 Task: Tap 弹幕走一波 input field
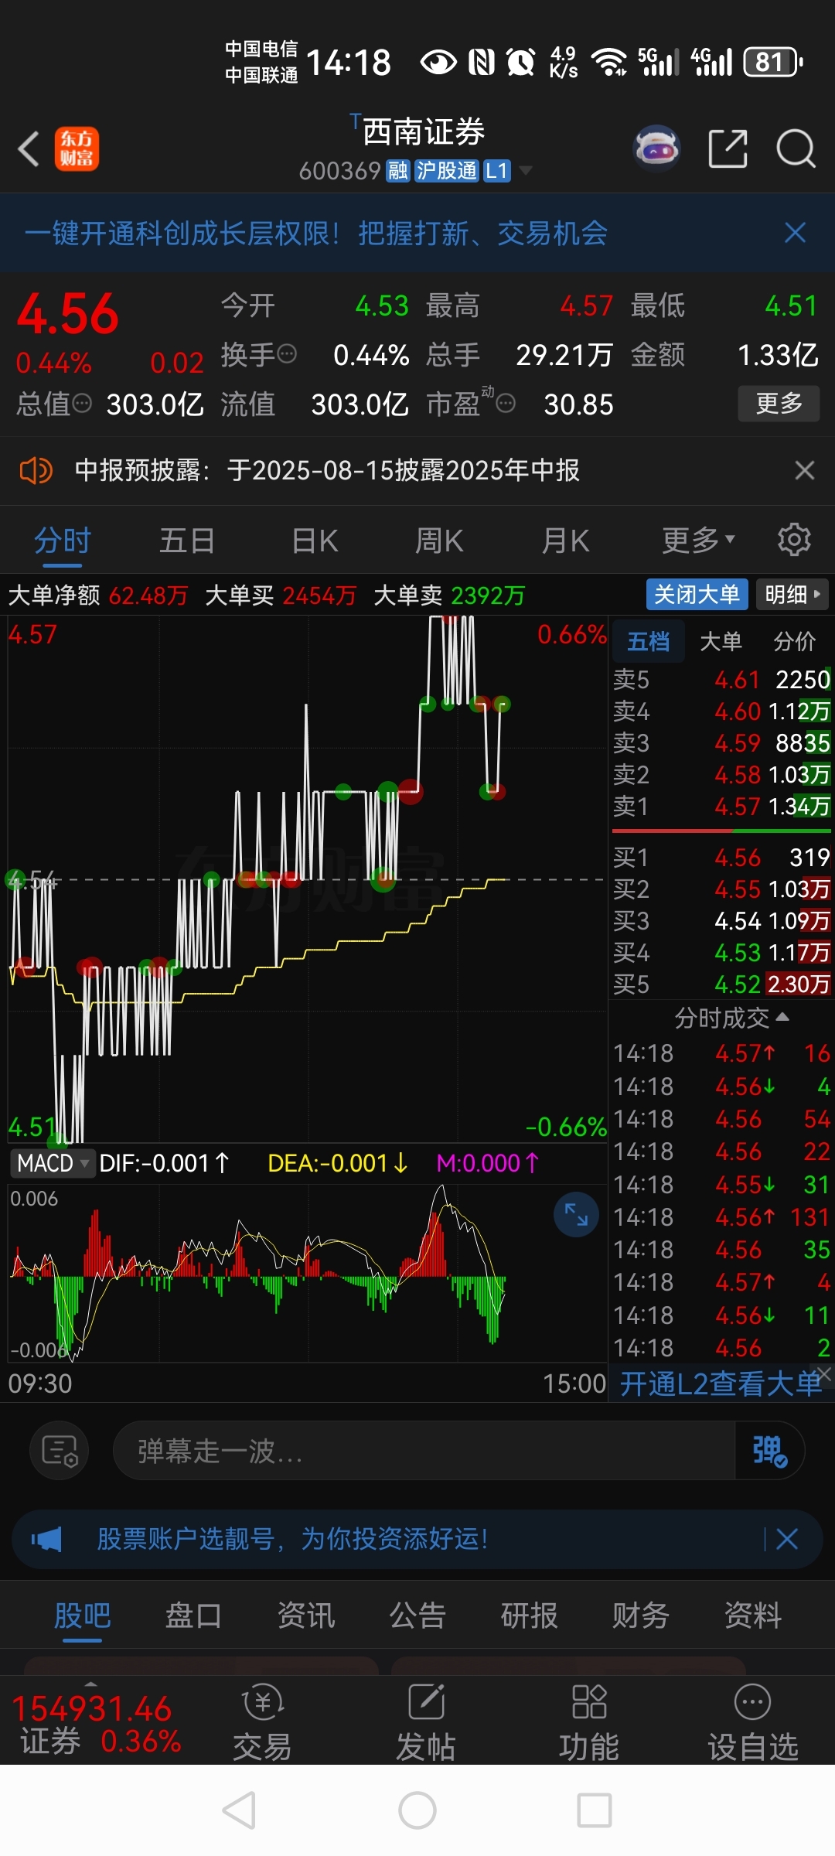pos(424,1451)
